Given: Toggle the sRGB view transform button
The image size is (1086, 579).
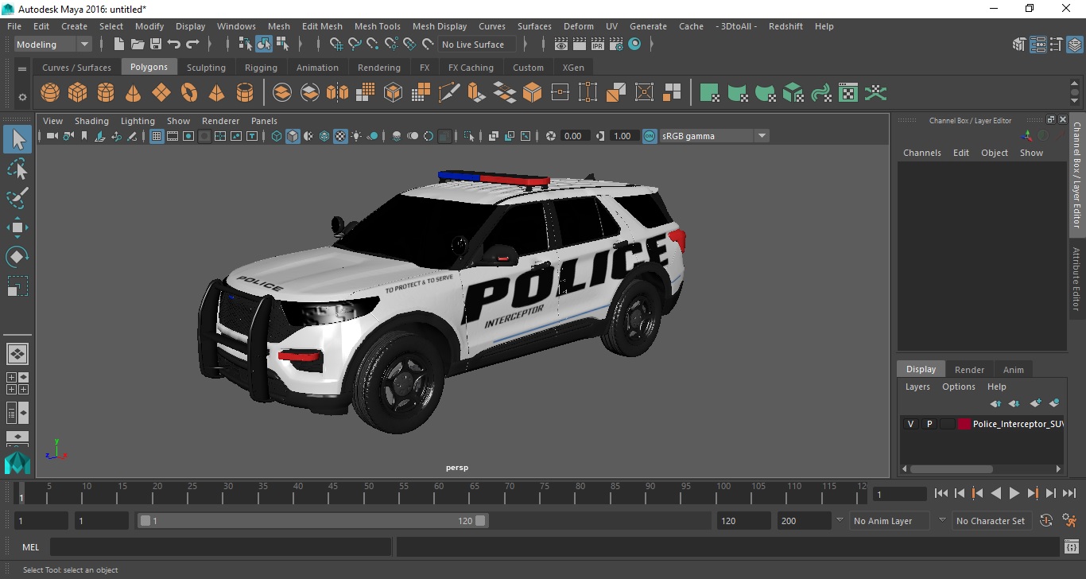Looking at the screenshot, I should click(x=650, y=136).
